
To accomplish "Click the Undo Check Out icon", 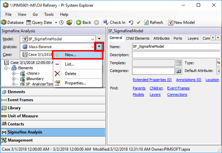I will pos(131,22).
